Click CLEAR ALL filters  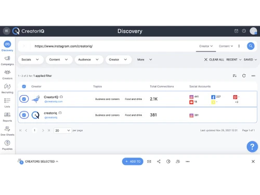tap(214, 59)
